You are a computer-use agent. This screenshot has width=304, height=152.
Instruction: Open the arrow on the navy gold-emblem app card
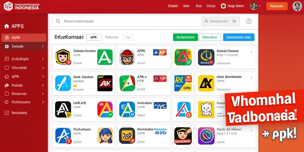251,52
